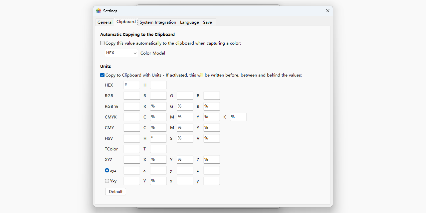Click the RGB % prefix field
The width and height of the screenshot is (426, 213).
coord(132,106)
